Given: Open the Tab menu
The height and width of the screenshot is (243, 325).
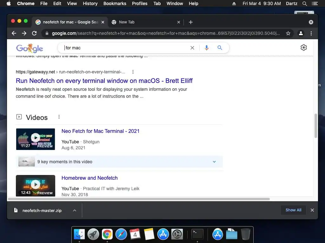Looking at the screenshot, I should (157, 3).
